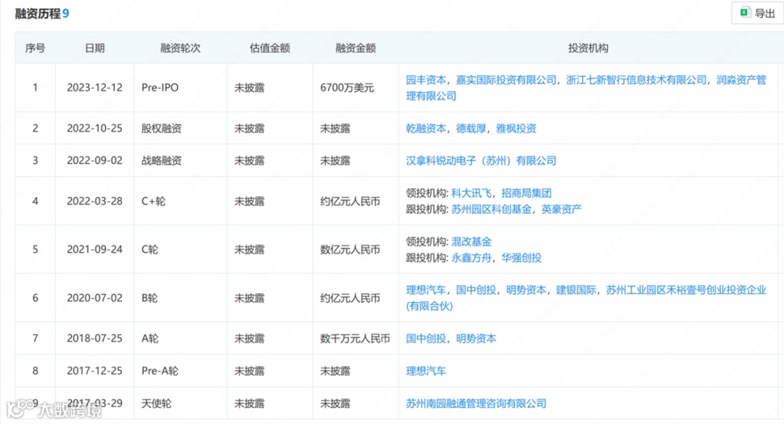The width and height of the screenshot is (784, 424).
Task: Open 明势资本 link in A轮 row
Action: tap(476, 338)
